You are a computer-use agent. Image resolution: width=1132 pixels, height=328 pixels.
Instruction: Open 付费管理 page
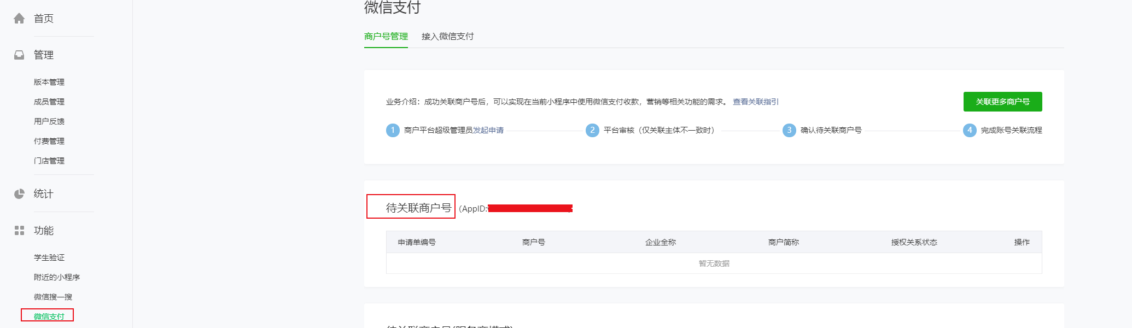click(49, 141)
